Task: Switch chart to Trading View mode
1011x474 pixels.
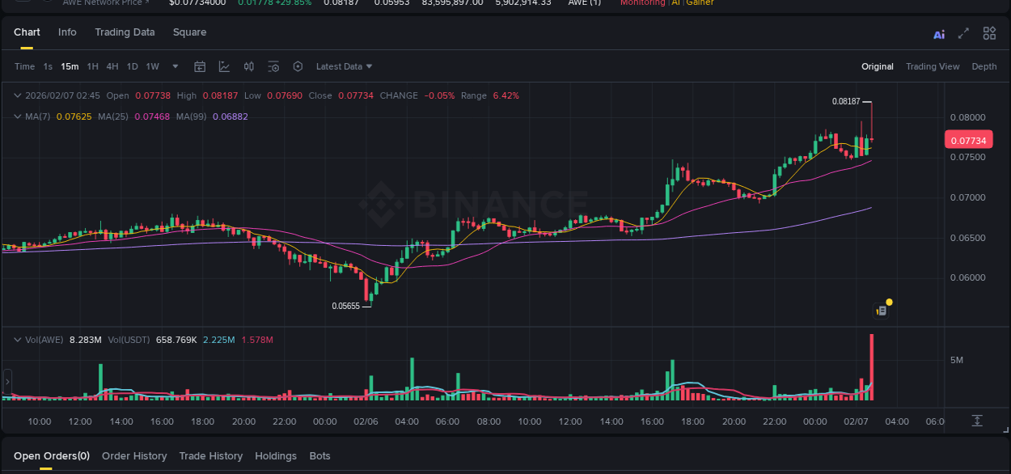Action: point(933,66)
